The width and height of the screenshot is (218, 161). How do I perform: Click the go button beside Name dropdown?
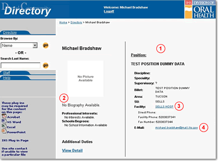coord(46,45)
